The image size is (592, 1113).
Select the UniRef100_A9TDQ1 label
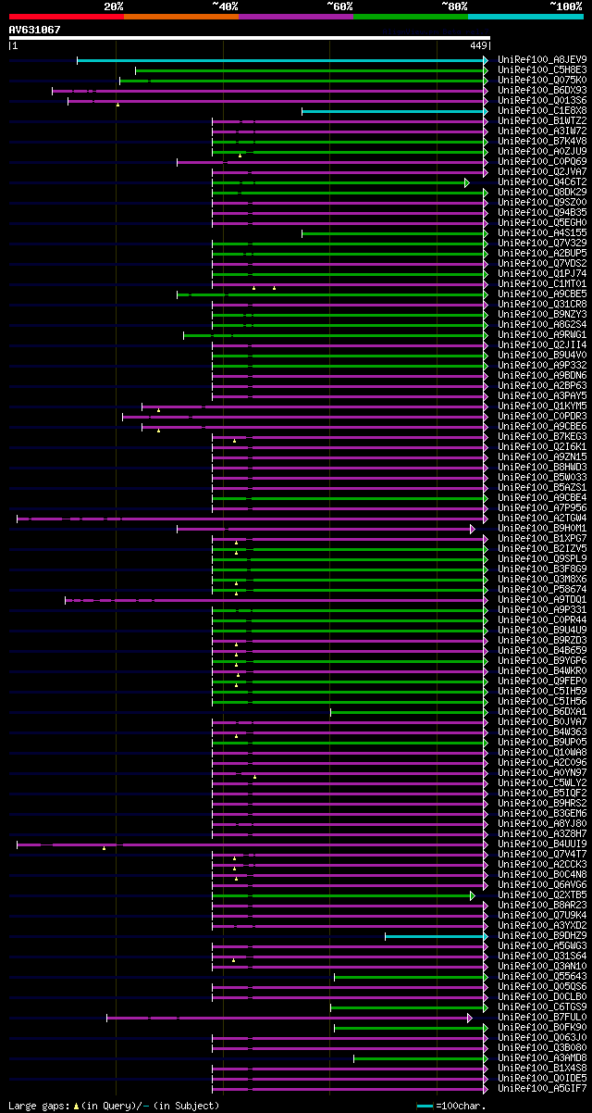point(542,600)
